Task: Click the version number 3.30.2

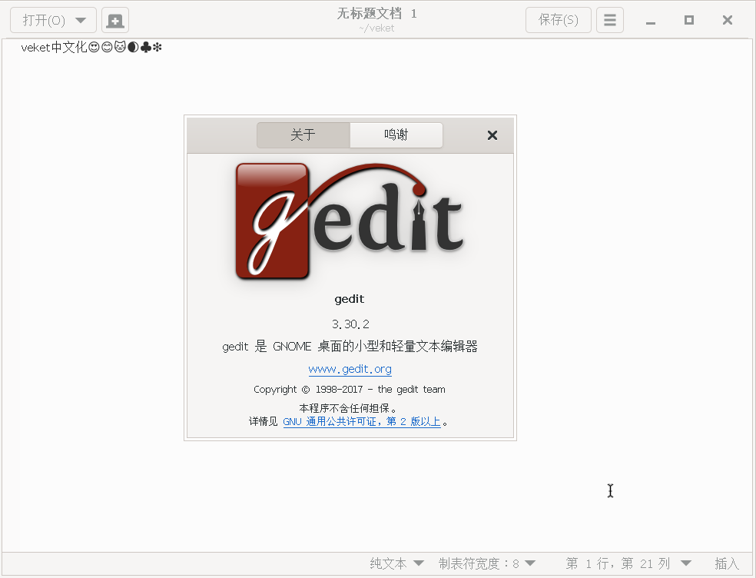Action: 350,324
